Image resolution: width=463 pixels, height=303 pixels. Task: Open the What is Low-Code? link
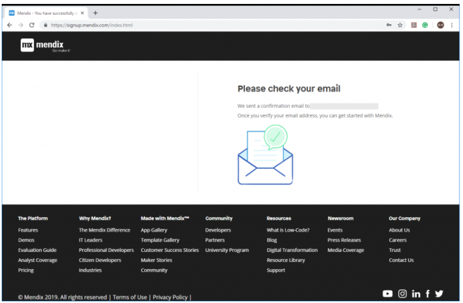coord(288,230)
